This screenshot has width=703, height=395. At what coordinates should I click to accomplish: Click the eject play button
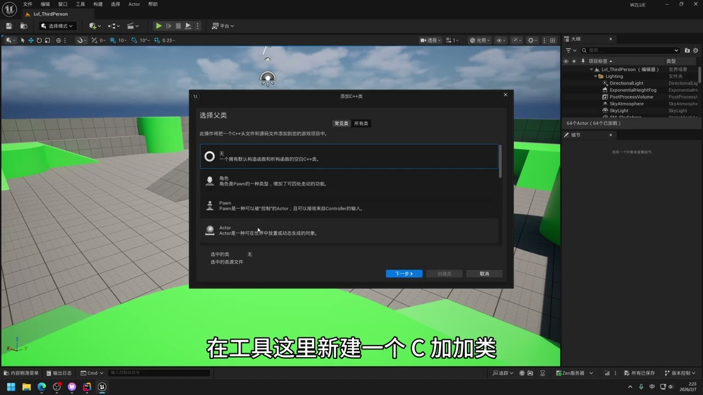click(x=188, y=26)
